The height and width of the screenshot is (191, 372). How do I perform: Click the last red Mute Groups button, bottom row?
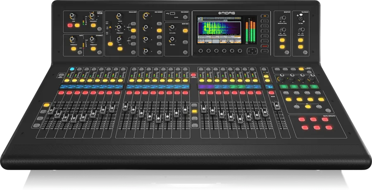(x=329, y=128)
